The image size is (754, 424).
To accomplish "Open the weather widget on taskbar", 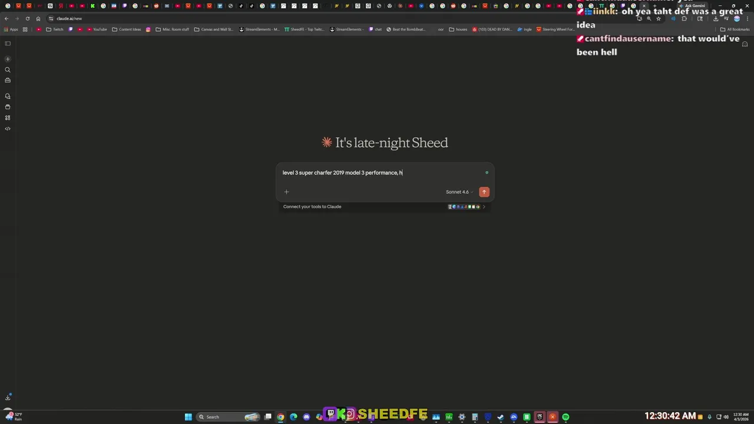I will (13, 416).
